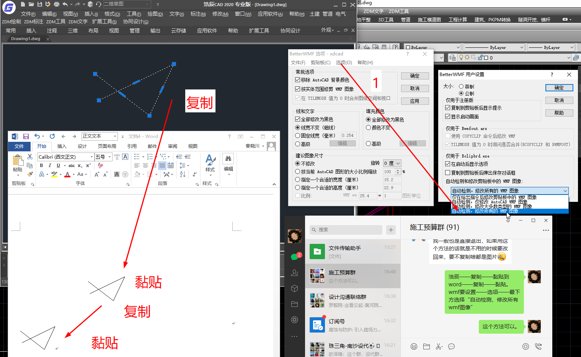
Task: Click the WeChat screenshot scissors icon
Action: 439,346
